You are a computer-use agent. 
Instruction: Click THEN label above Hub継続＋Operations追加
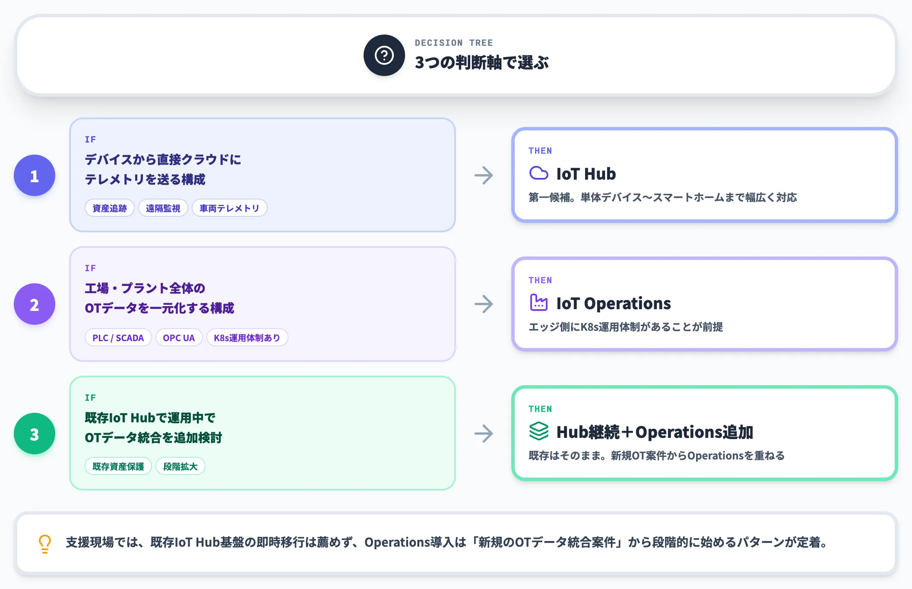pos(540,409)
